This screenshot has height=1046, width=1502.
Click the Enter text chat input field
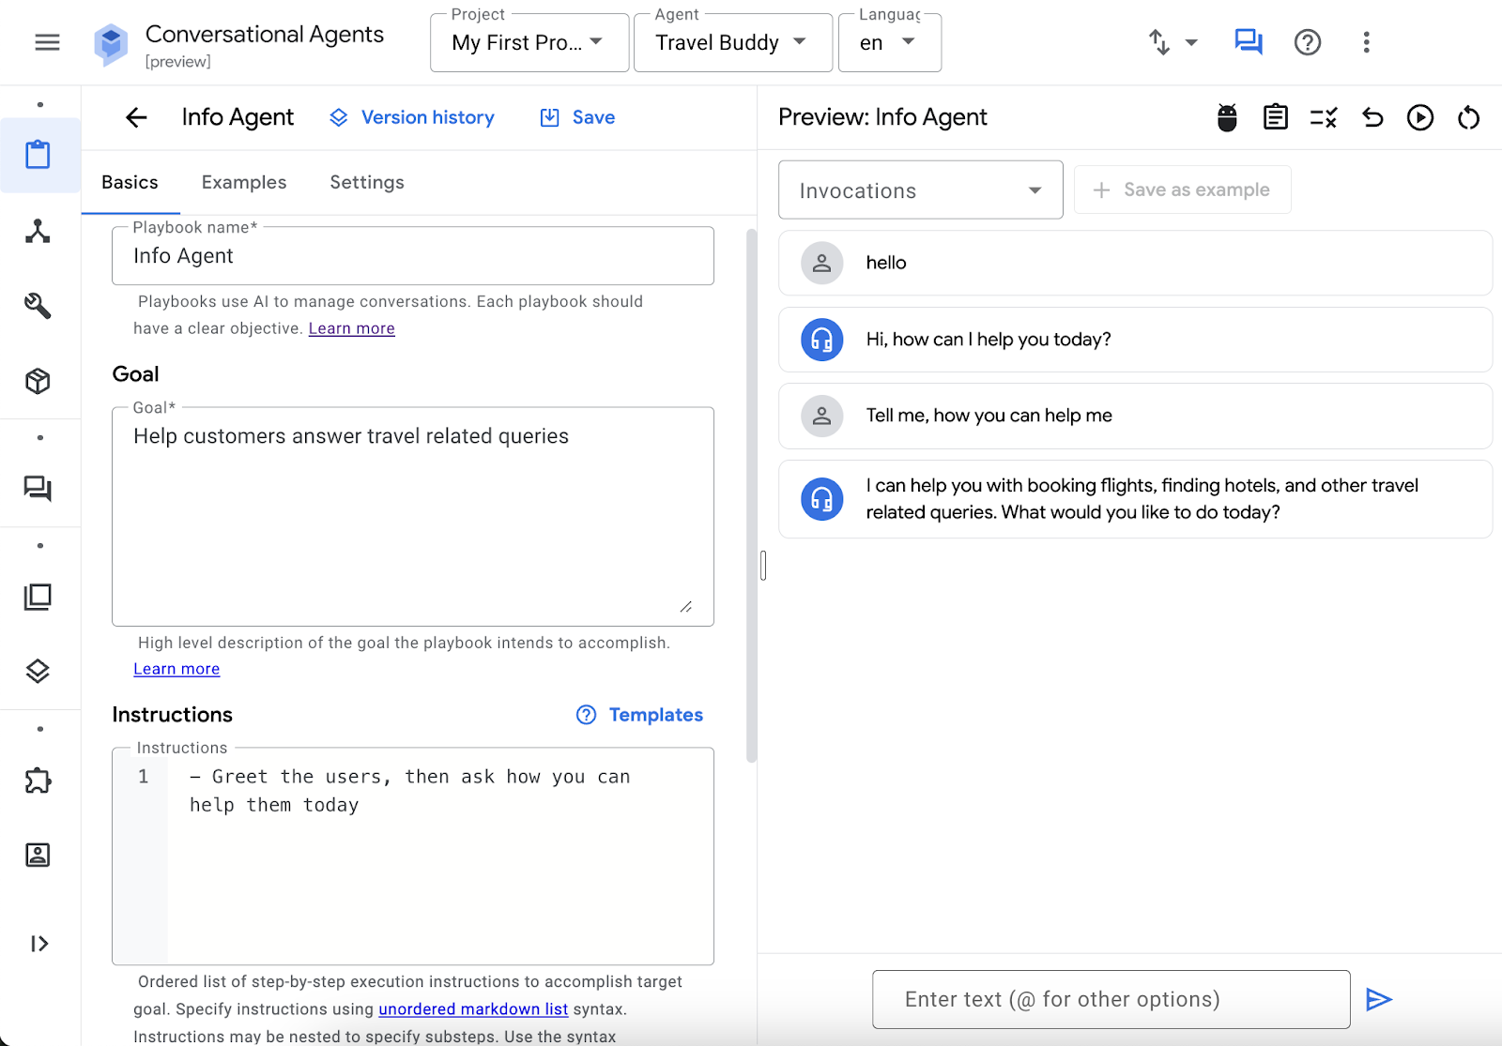tap(1111, 999)
